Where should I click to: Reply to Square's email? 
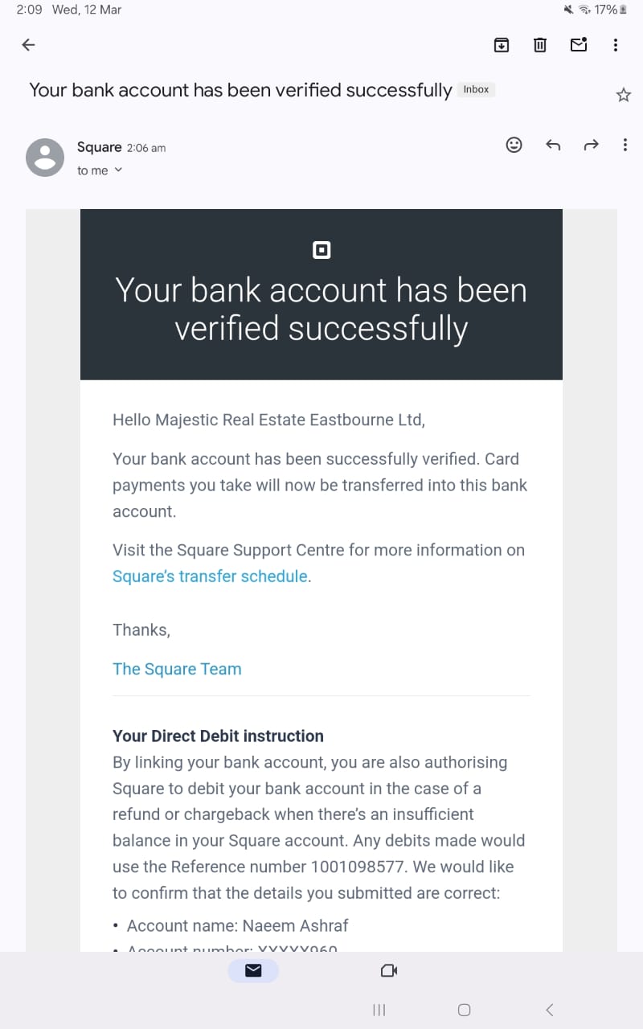[x=553, y=145]
